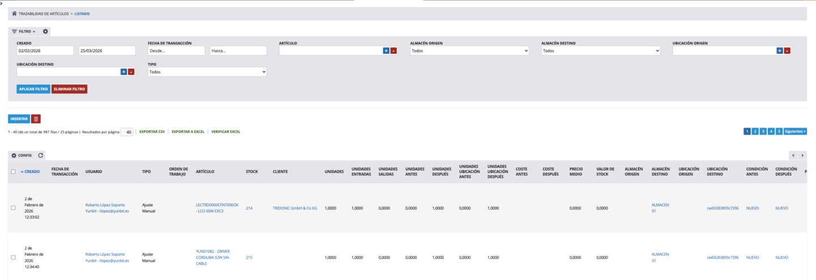The height and width of the screenshot is (280, 816).
Task: Click minus icon next to Ubicación Destino
Action: click(131, 72)
